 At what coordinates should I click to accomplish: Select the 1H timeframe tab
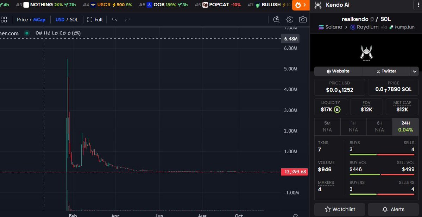353,127
